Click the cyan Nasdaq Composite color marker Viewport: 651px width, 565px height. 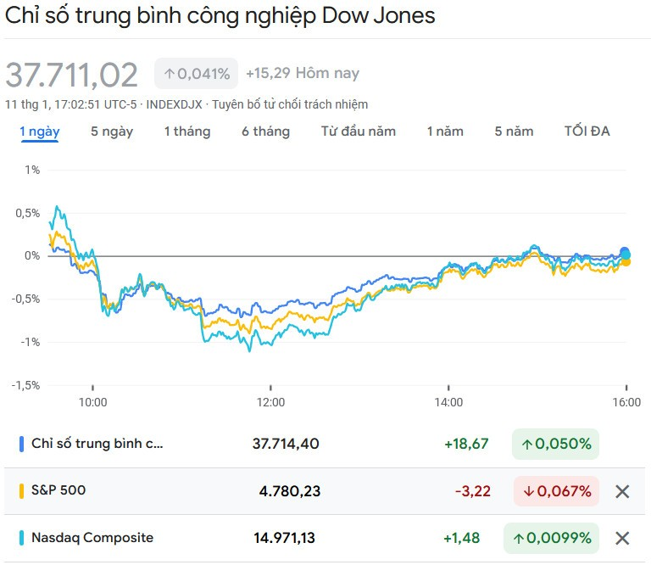click(21, 538)
